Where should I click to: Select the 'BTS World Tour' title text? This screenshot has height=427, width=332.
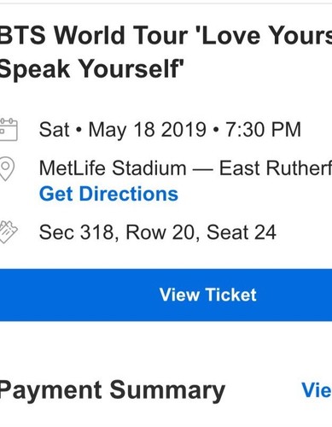[x=93, y=35]
